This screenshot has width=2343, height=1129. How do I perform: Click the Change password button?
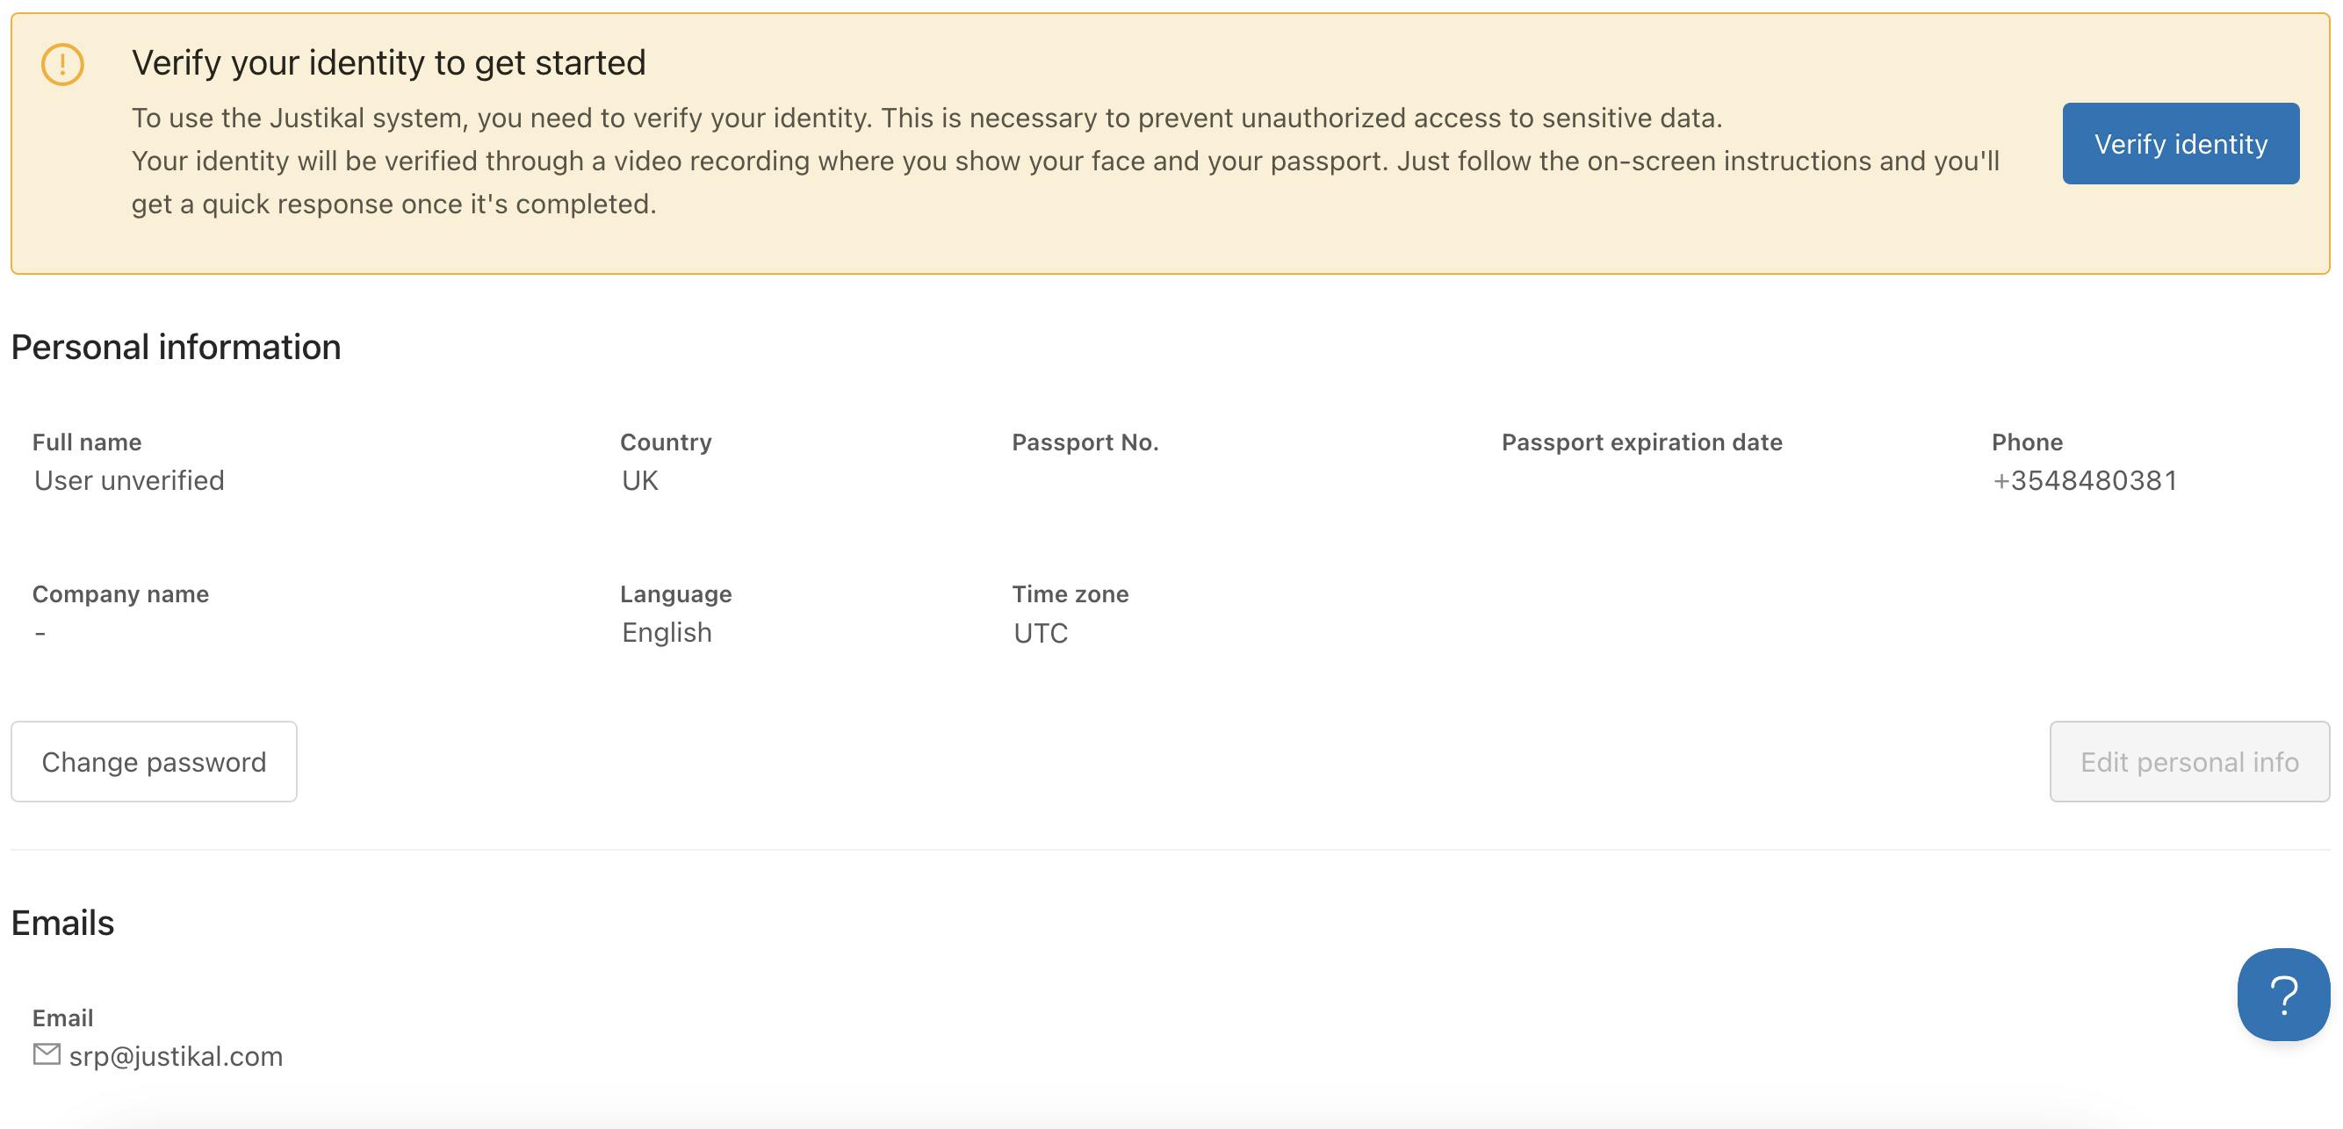coord(154,762)
